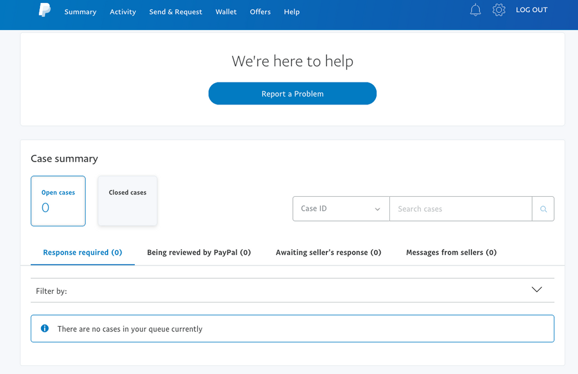Click the LOG OUT link
Image resolution: width=578 pixels, height=374 pixels.
[532, 10]
